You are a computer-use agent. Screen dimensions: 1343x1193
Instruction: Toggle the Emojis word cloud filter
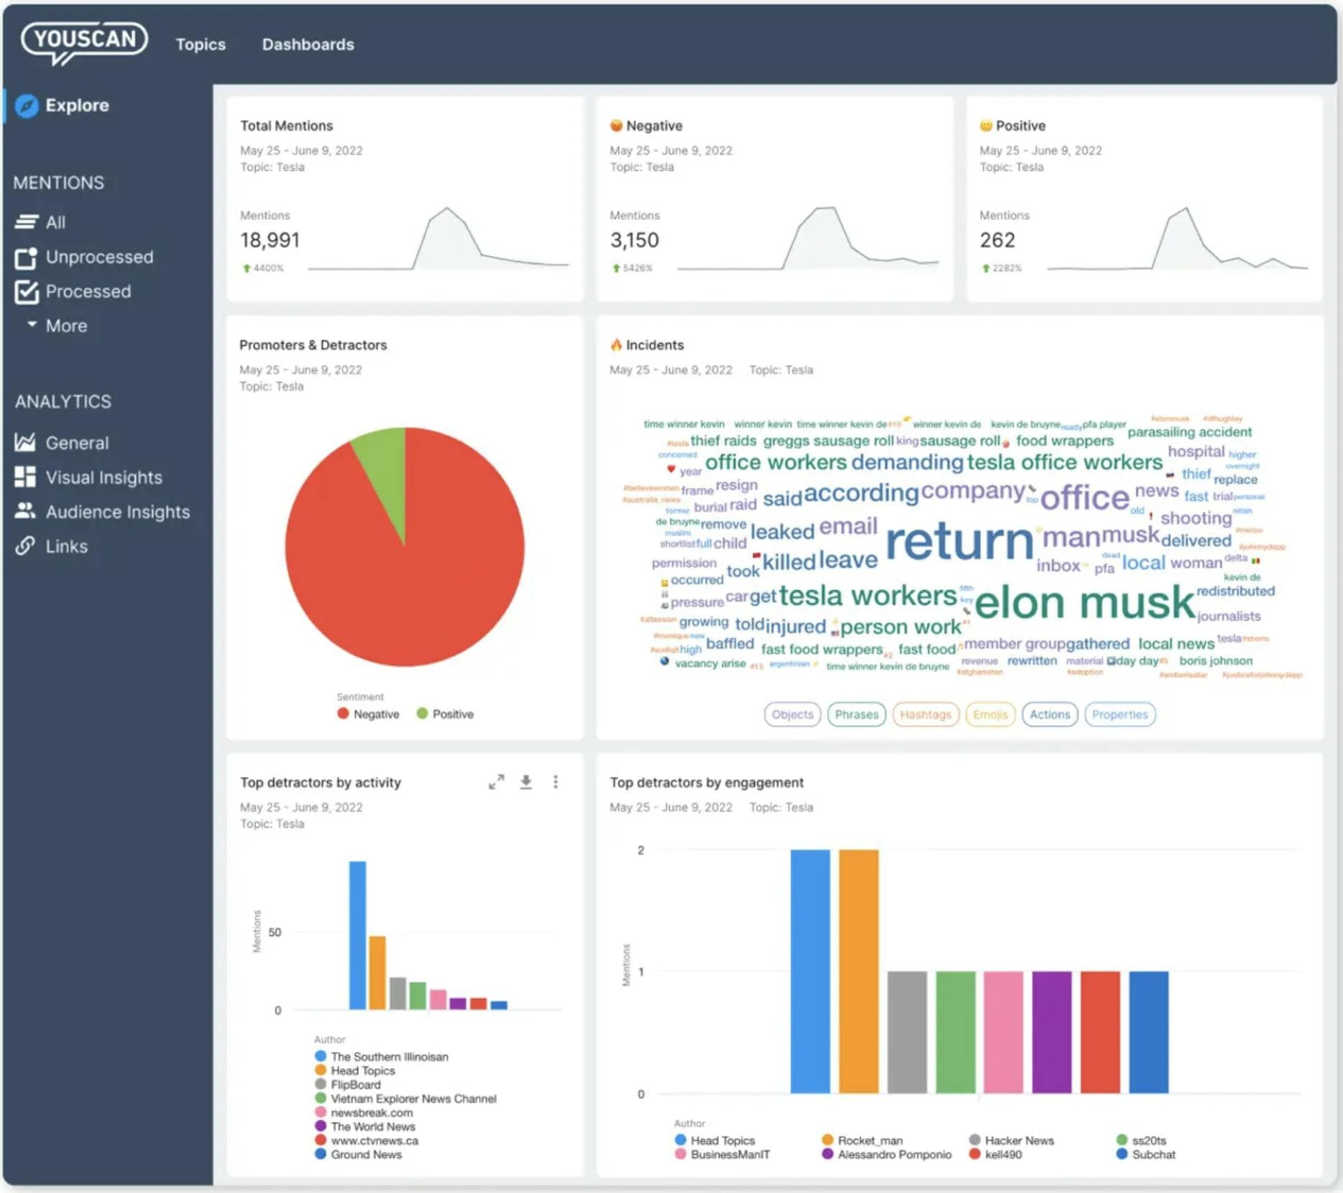point(990,714)
